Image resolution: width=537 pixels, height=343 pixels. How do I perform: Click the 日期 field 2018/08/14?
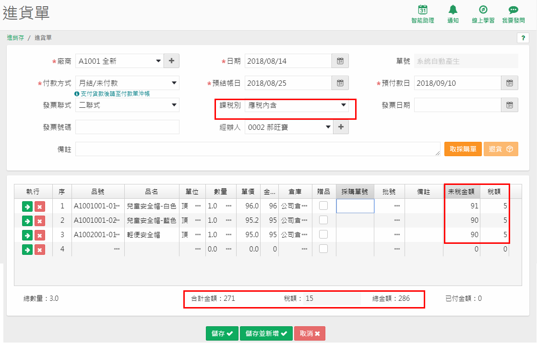(288, 61)
